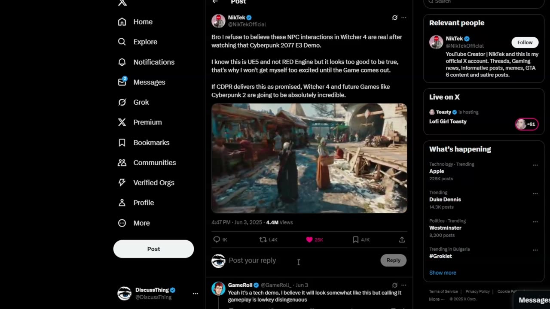Click the Lofi Girl Toasty live space

[x=448, y=121]
